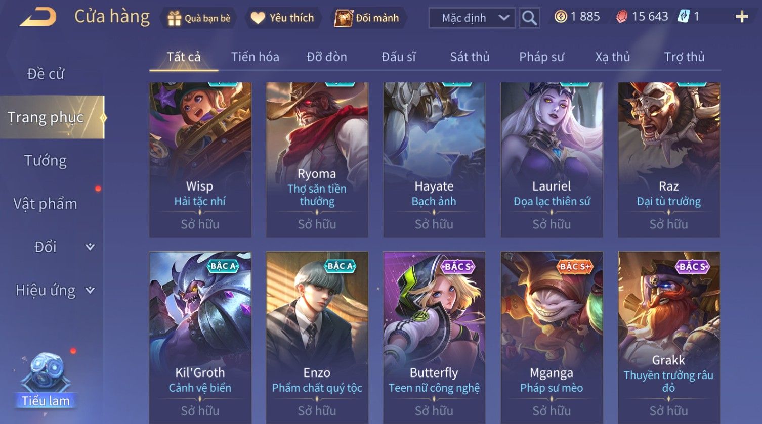Open Đổi mảnh chest icon
The width and height of the screenshot is (762, 424).
[343, 18]
